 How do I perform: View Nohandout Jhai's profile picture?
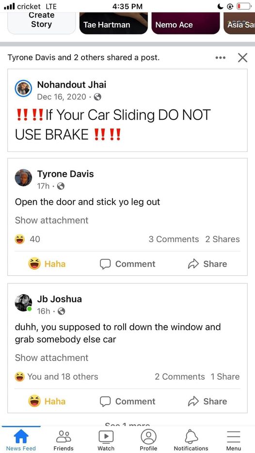[x=23, y=89]
